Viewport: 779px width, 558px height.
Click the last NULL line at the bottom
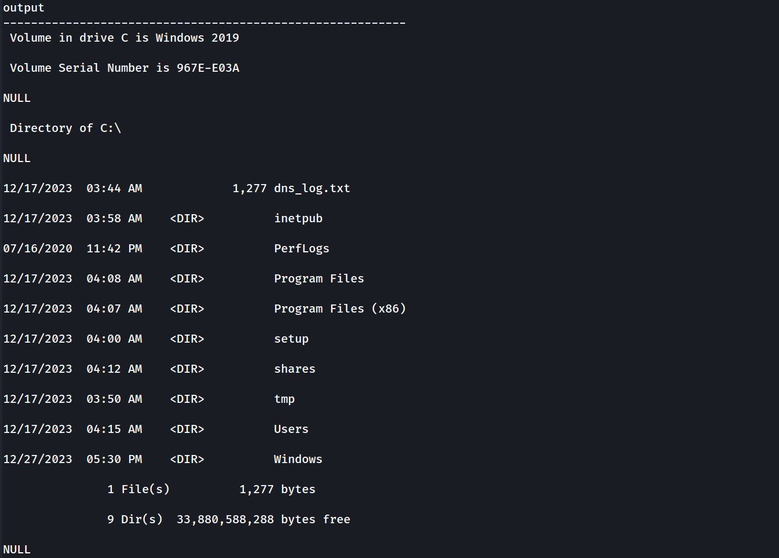click(17, 550)
